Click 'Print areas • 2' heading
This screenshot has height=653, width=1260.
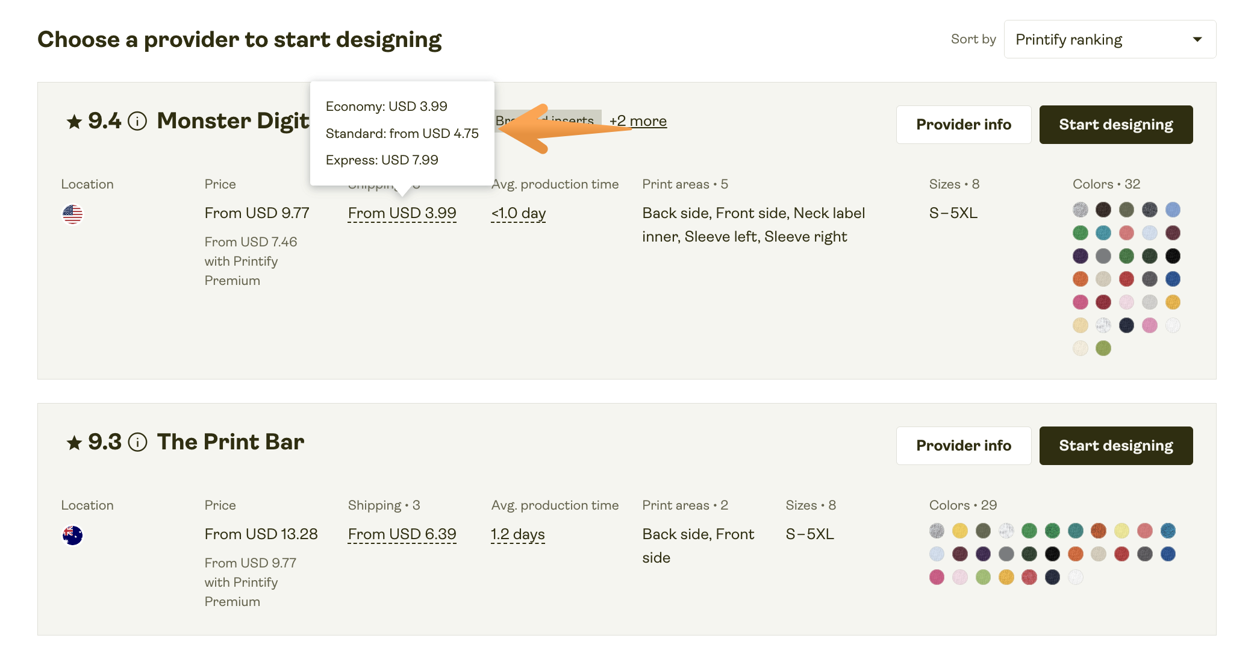[685, 505]
